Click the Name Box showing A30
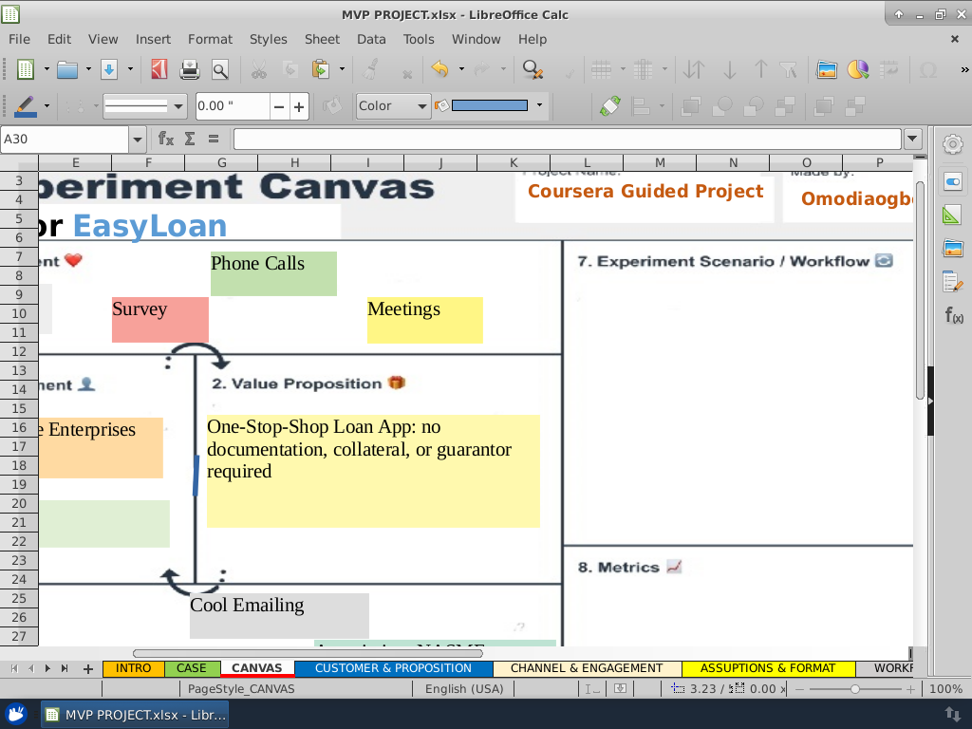This screenshot has width=972, height=729. tap(65, 139)
